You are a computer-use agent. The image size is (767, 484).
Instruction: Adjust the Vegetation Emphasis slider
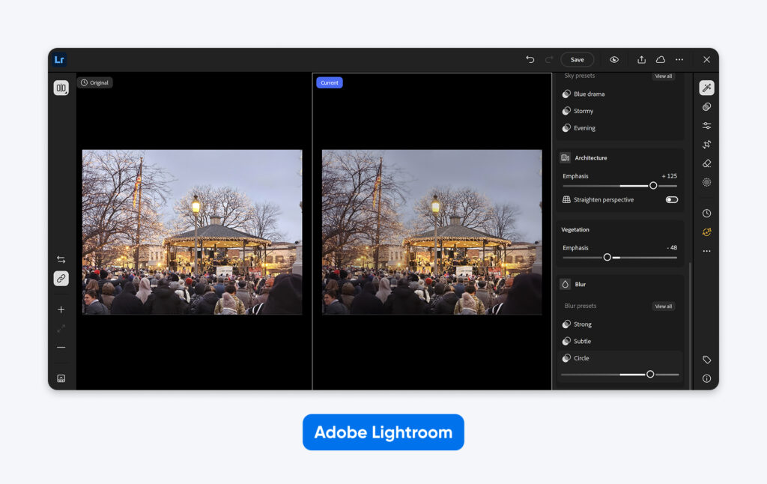pos(607,256)
